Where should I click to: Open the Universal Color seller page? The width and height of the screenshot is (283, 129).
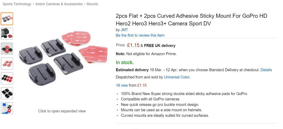(177, 77)
